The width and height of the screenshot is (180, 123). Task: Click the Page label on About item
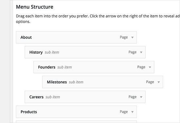124,37
